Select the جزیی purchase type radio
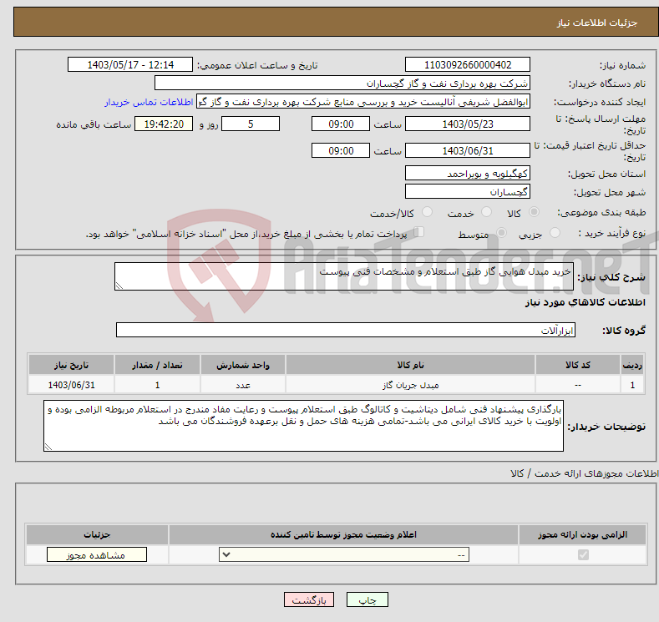 [555, 233]
